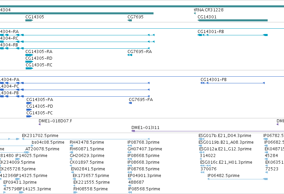Screen dimensions: 284x194
Task: Select EST RH43478.5prime
Action: (x=87, y=142)
